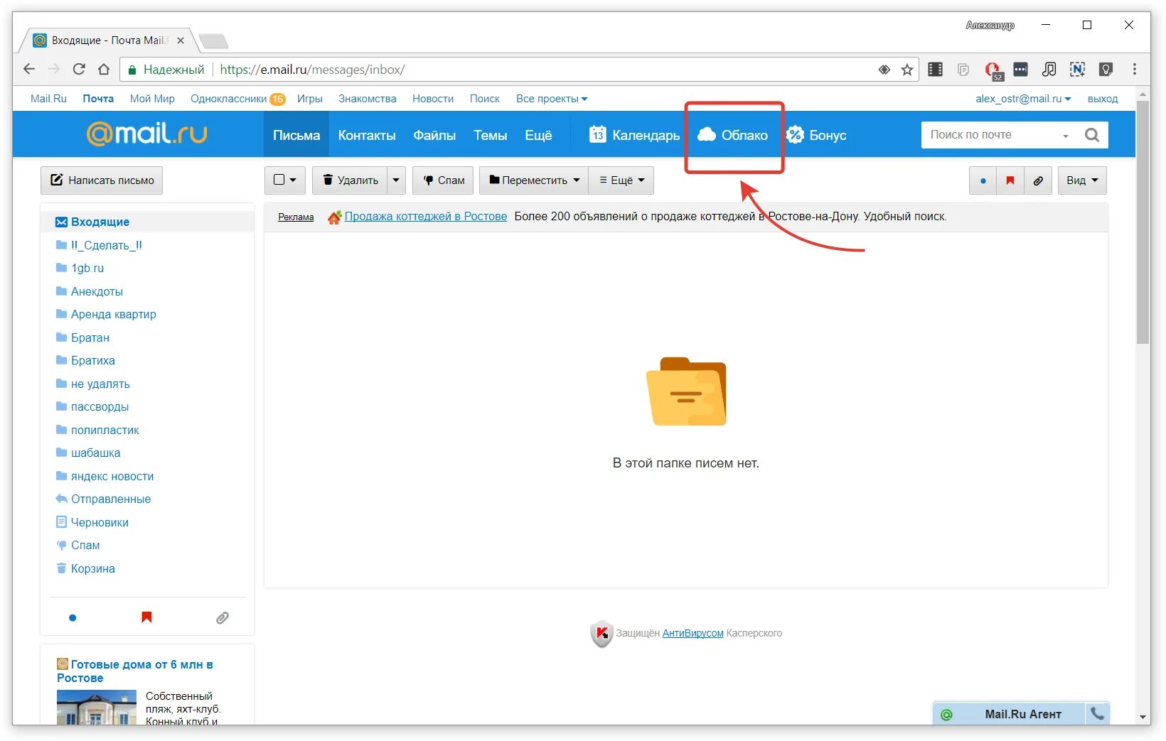The width and height of the screenshot is (1166, 741).
Task: Click the Удалить button
Action: 350,180
